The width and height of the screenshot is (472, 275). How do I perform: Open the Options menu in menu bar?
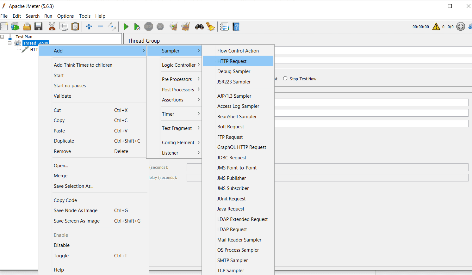(65, 16)
